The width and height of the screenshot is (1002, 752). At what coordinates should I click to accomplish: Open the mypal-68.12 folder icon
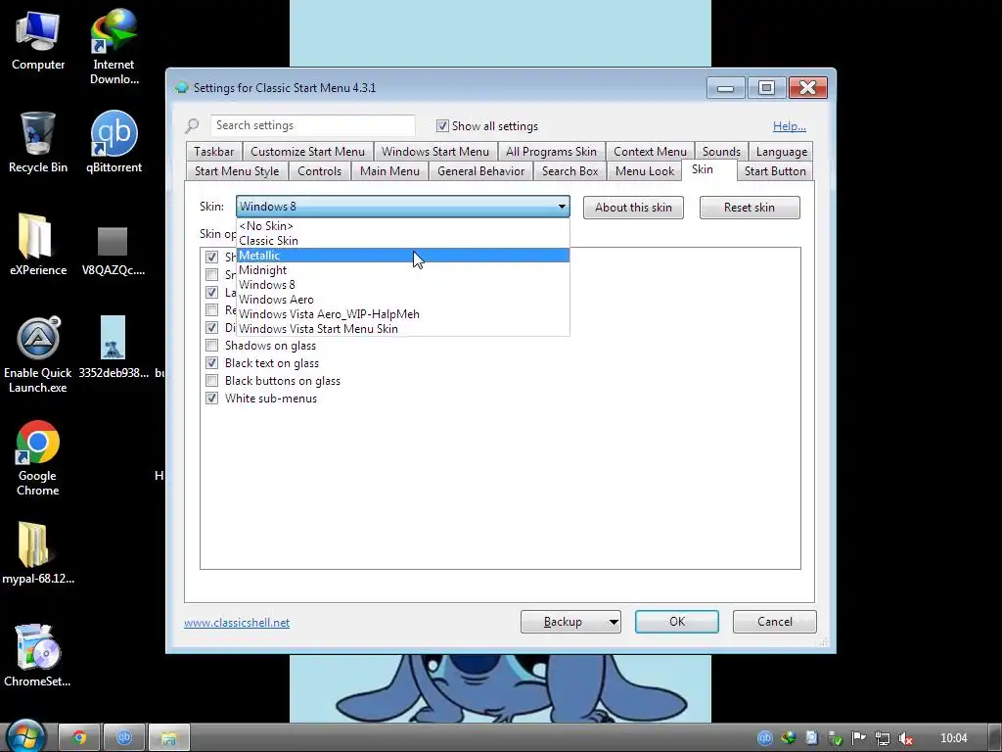pyautogui.click(x=38, y=553)
